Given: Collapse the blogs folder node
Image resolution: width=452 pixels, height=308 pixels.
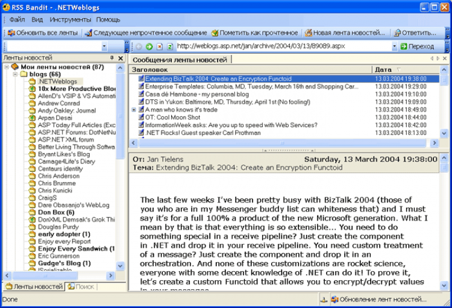Looking at the screenshot, I should point(15,74).
